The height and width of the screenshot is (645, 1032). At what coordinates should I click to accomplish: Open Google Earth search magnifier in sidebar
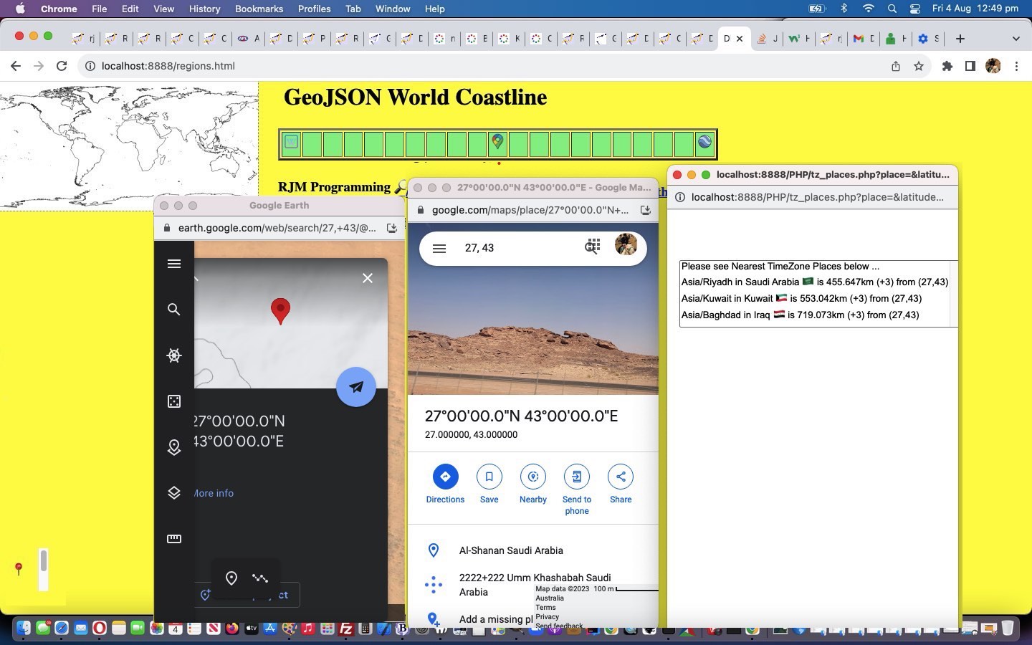[x=173, y=310]
